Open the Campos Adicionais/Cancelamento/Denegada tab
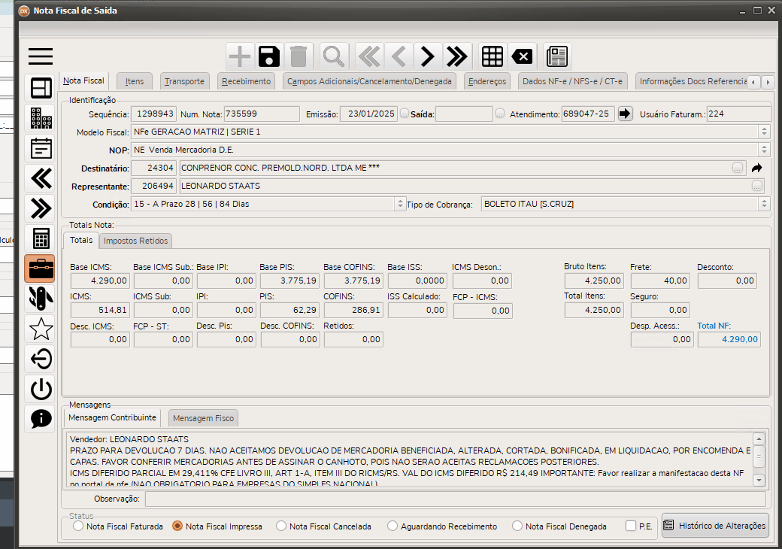Image resolution: width=782 pixels, height=549 pixels. (x=369, y=81)
